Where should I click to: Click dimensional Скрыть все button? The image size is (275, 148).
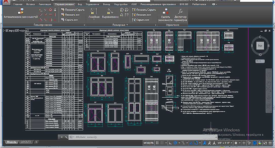click(143, 20)
